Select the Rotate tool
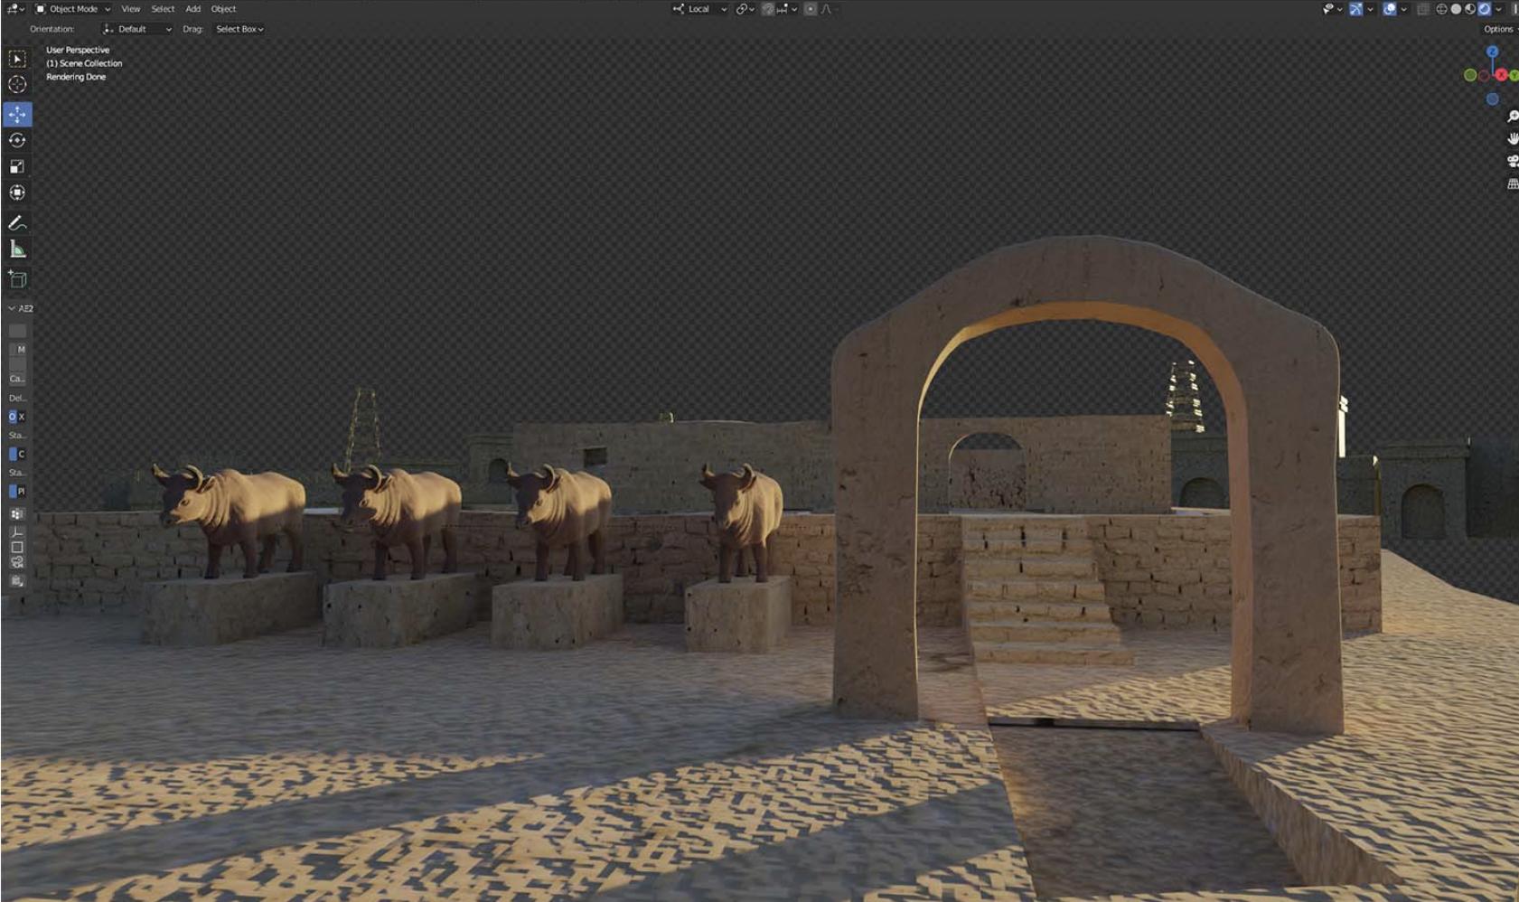This screenshot has height=902, width=1519. [x=17, y=140]
